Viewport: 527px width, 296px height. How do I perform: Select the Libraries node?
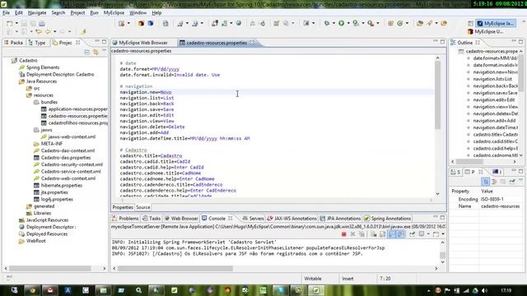point(42,213)
